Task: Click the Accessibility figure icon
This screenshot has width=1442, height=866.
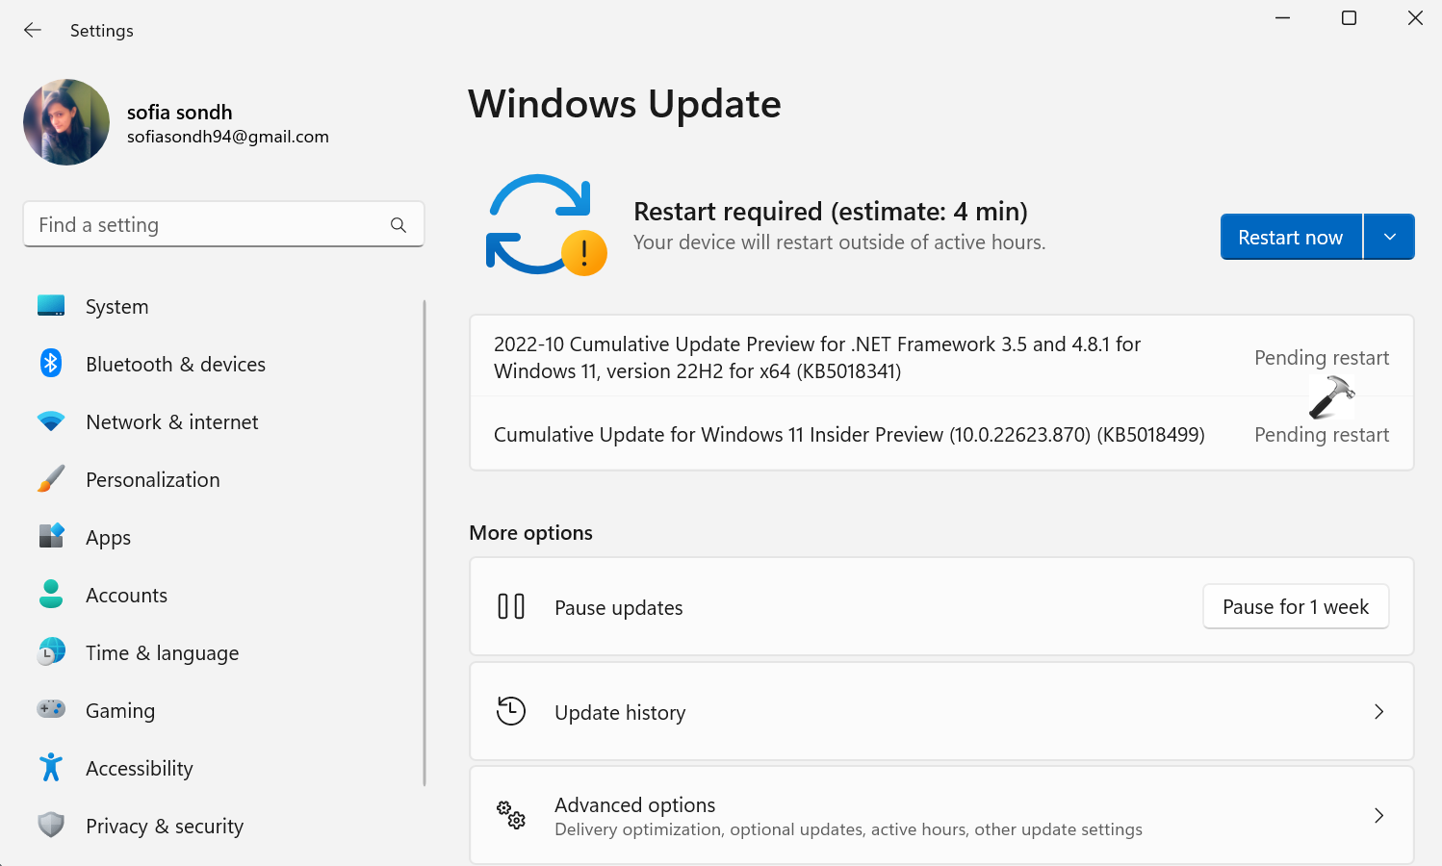Action: coord(51,768)
